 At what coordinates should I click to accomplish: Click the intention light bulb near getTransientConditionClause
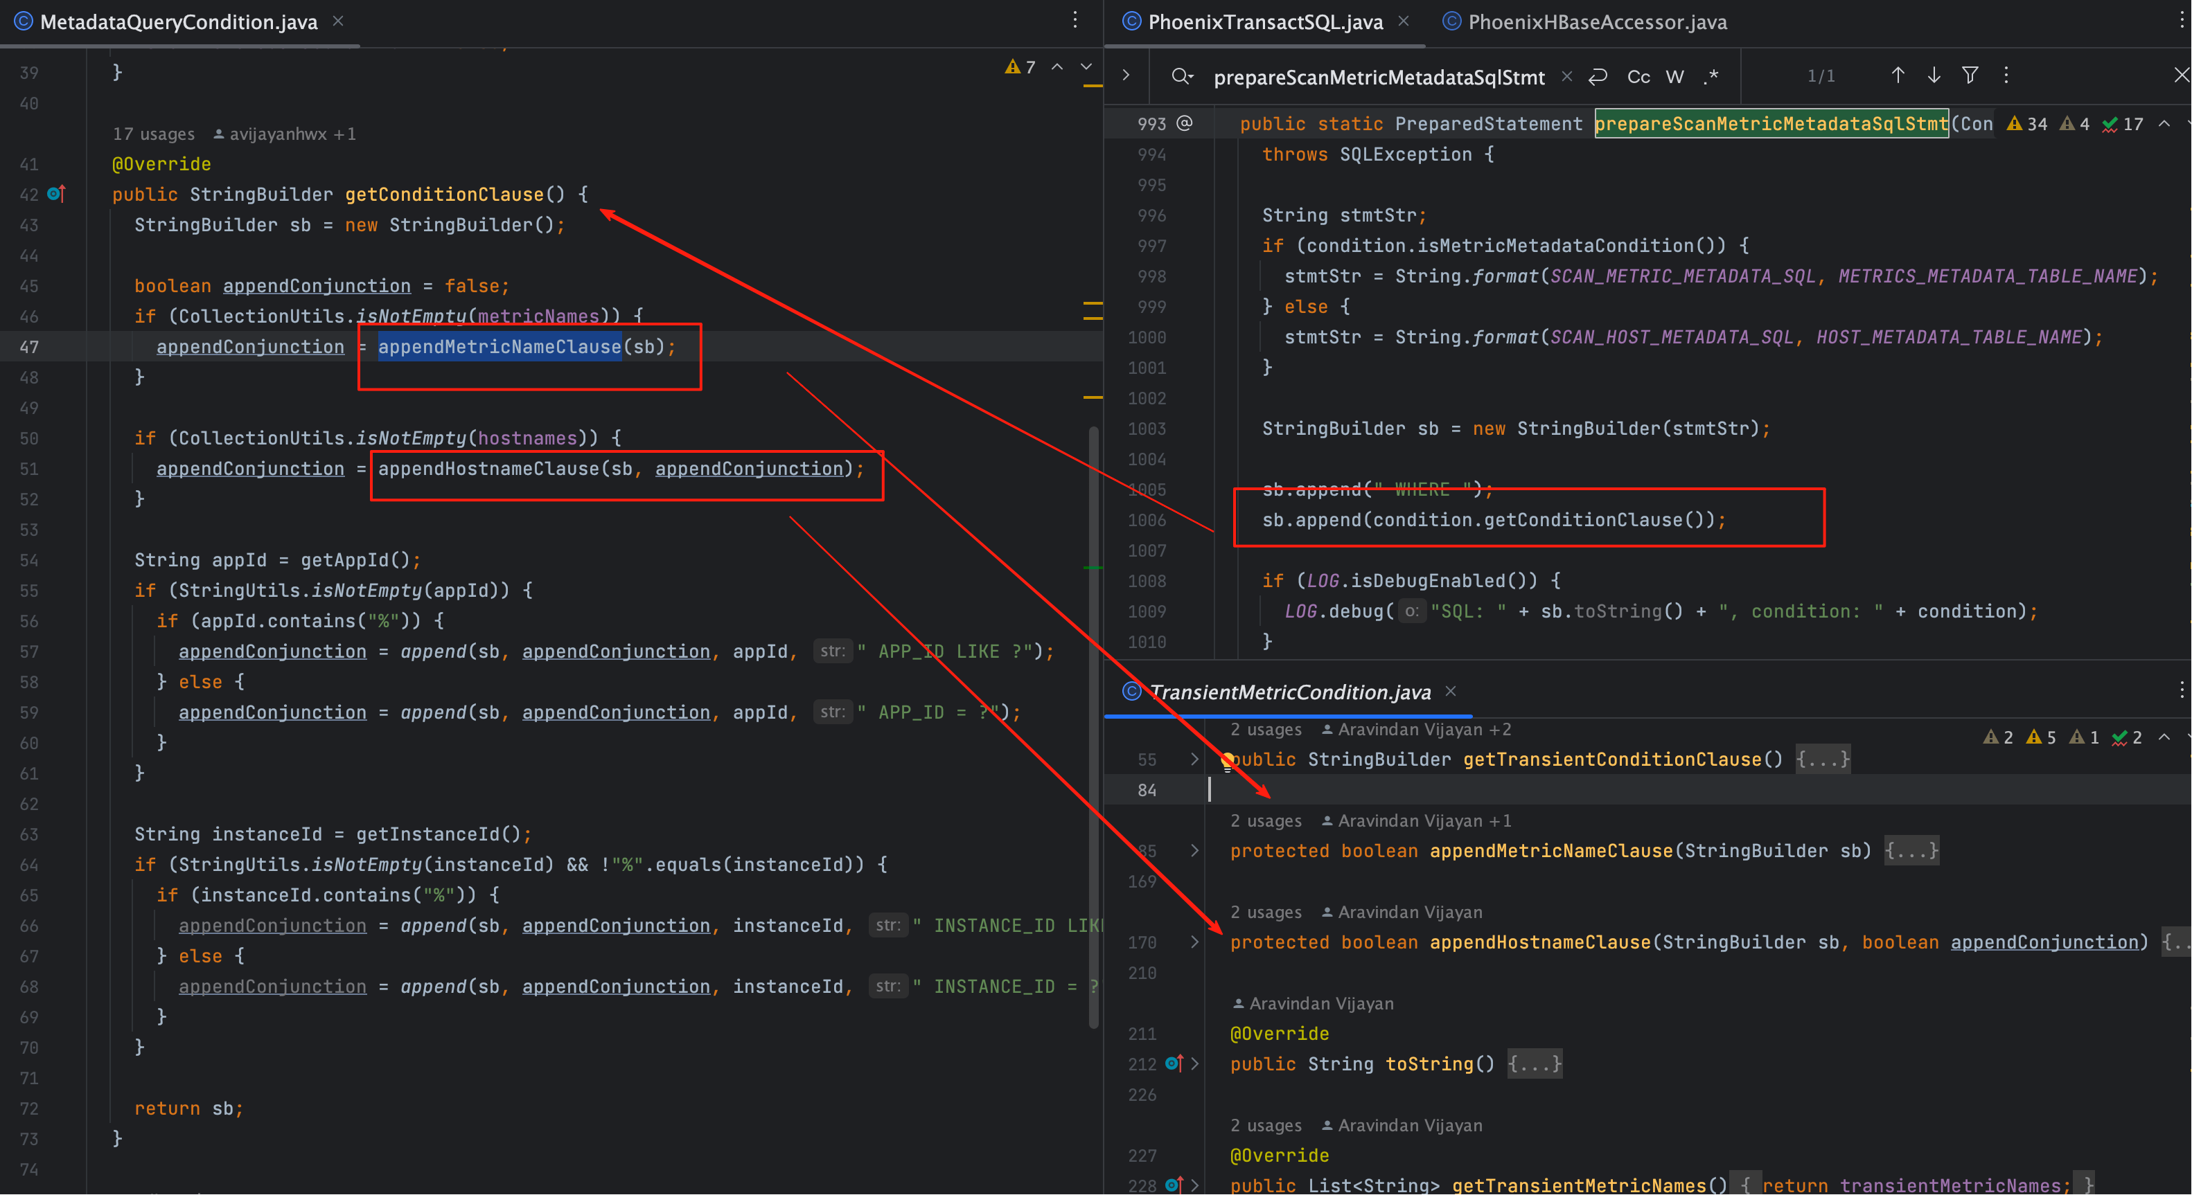point(1227,762)
